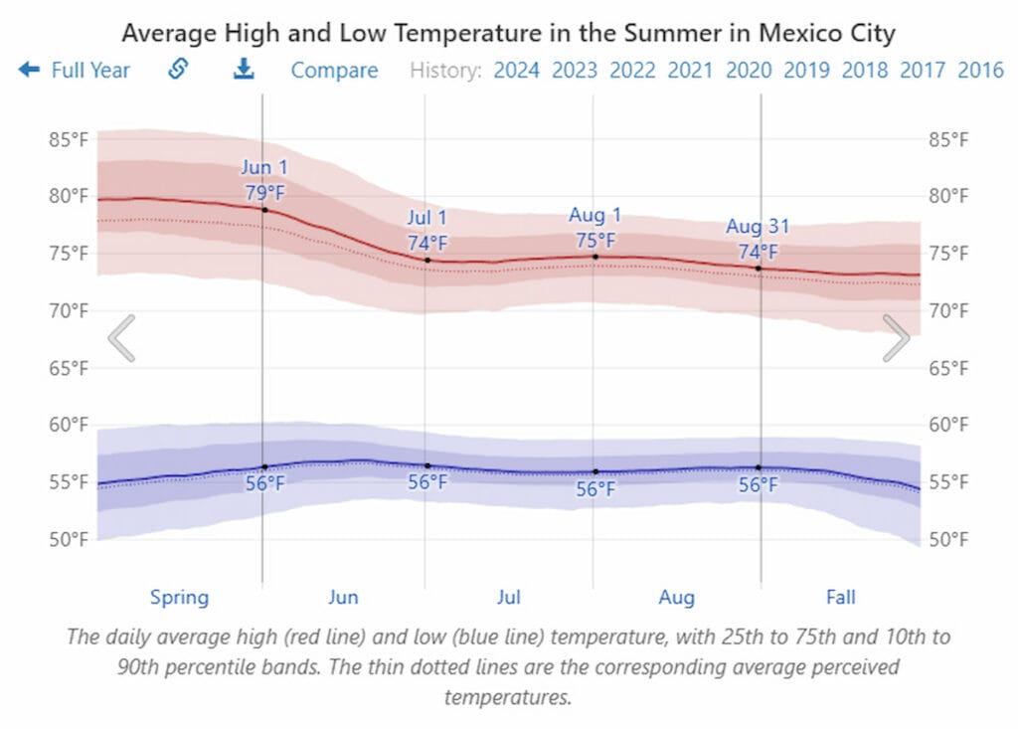Go to previous chart with left chevron
Viewport: 1018px width, 729px height.
click(121, 339)
